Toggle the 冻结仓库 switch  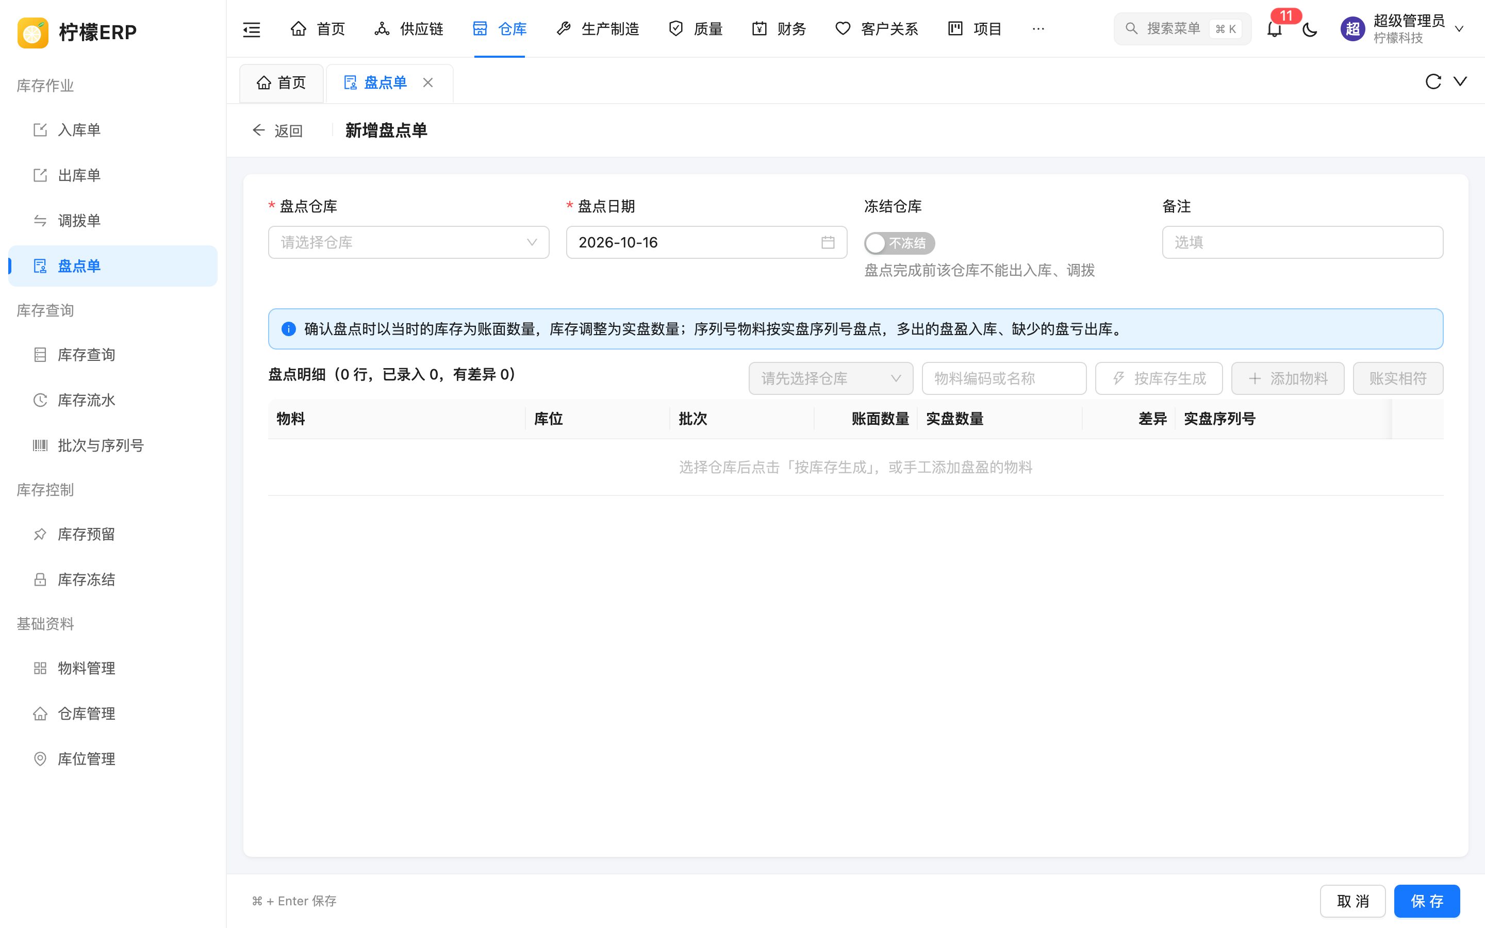point(899,243)
